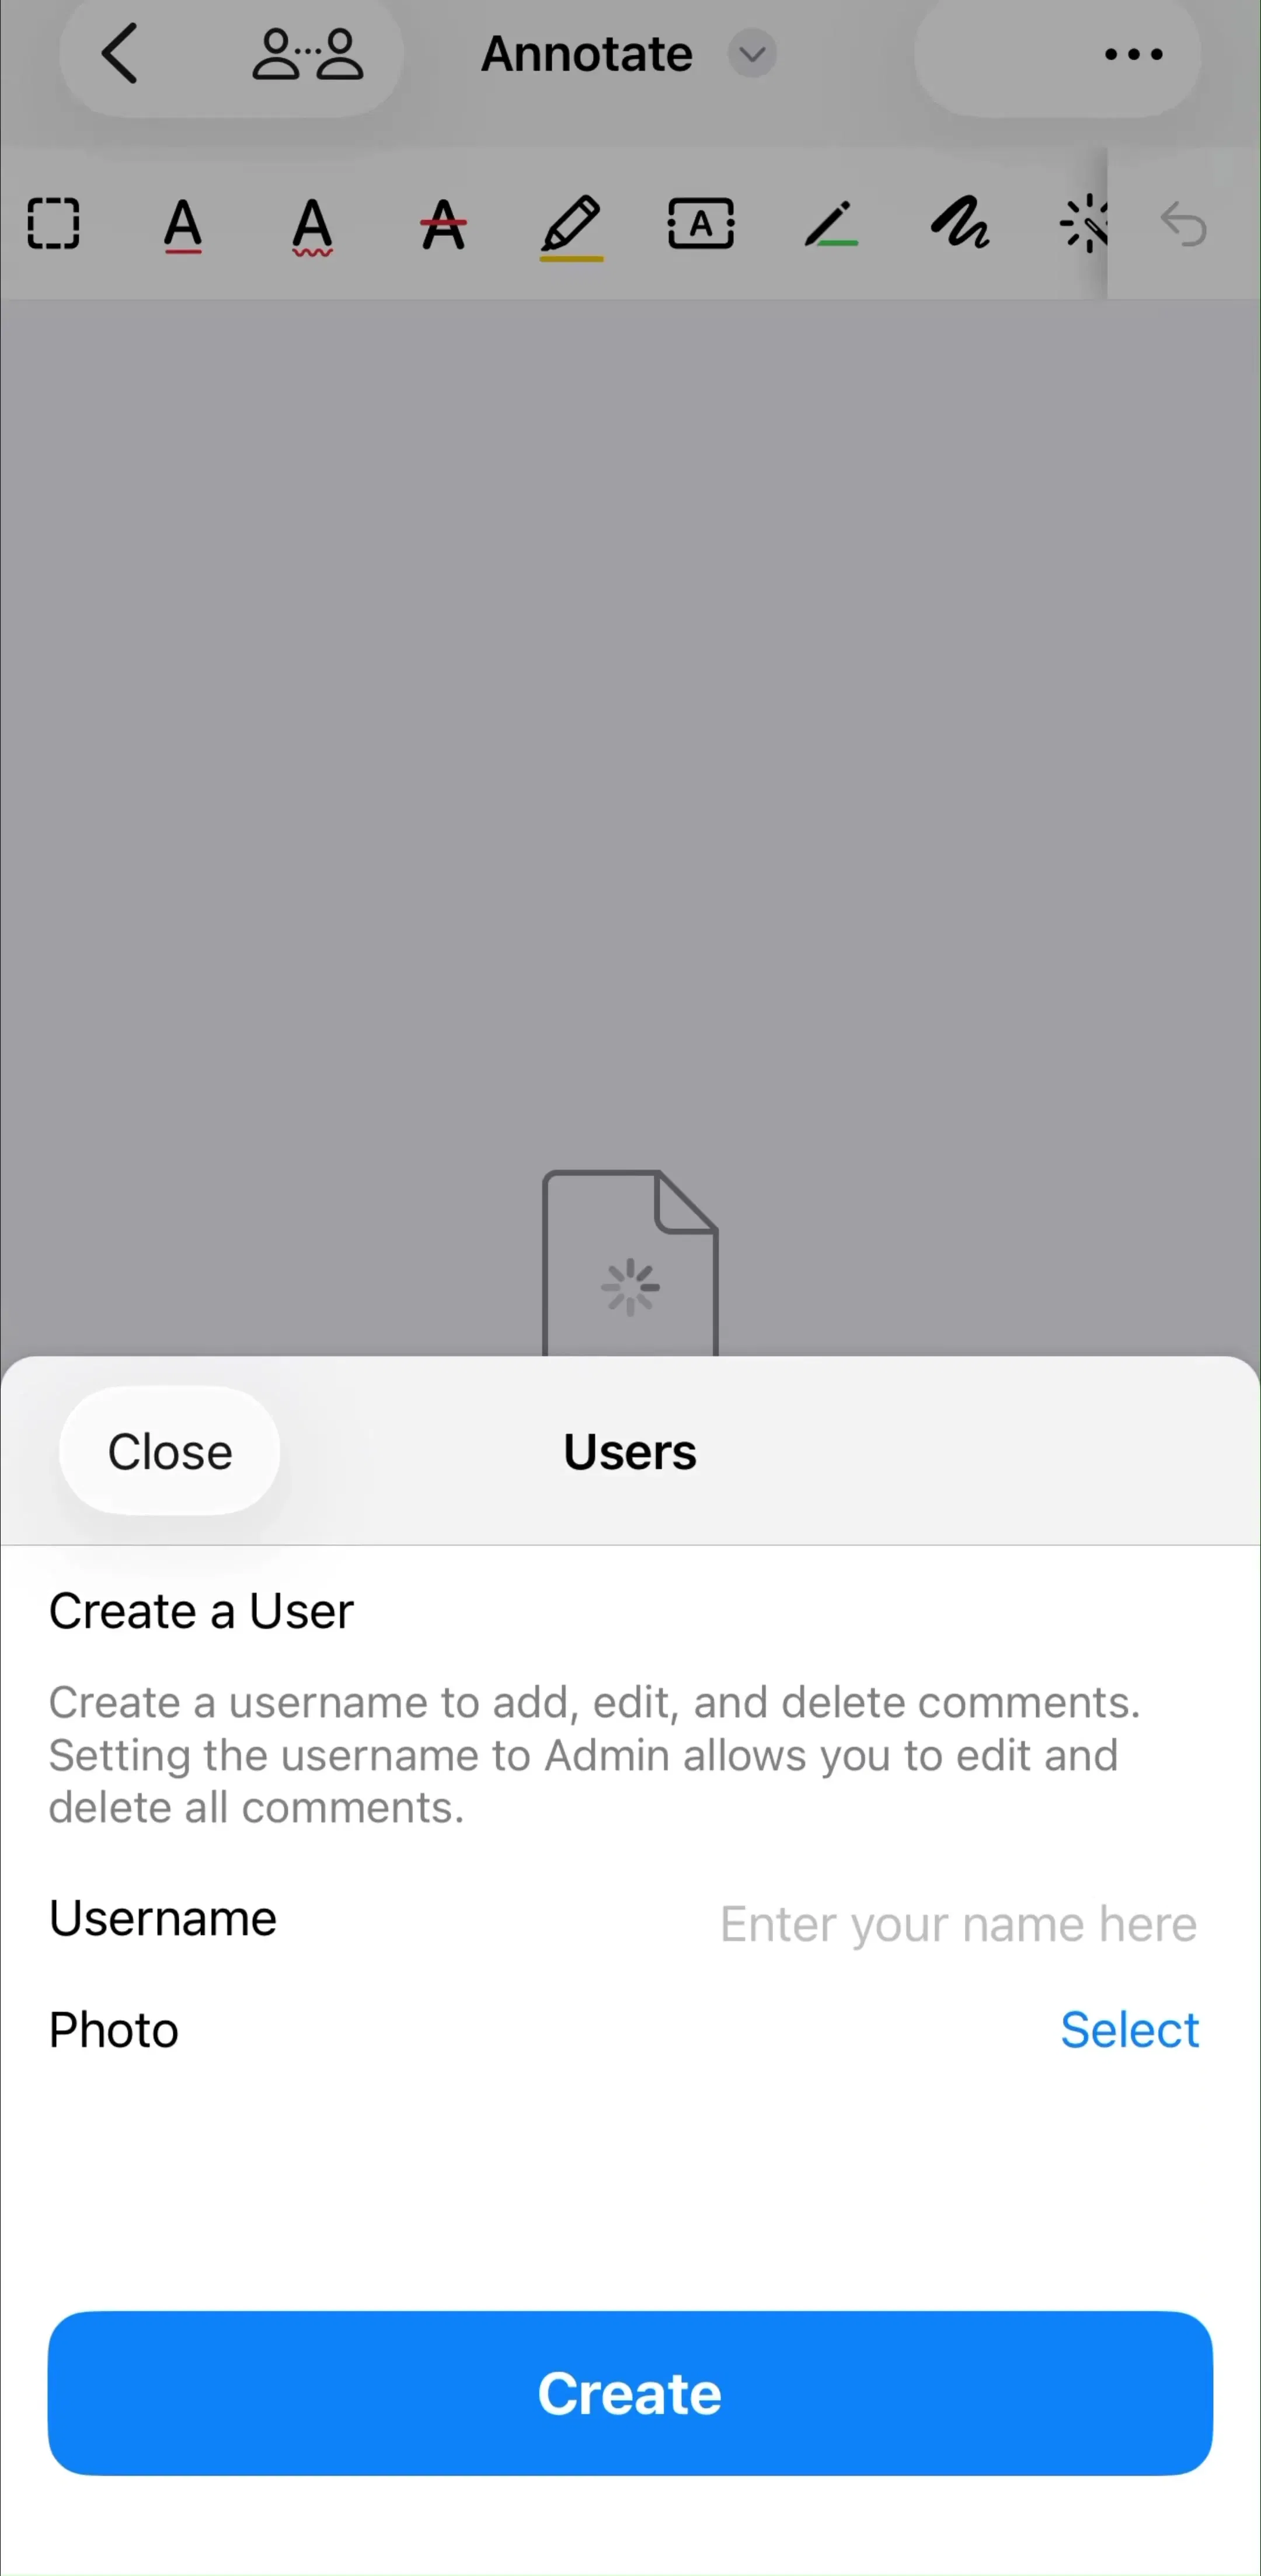This screenshot has height=2576, width=1261.
Task: Close the Users sheet
Action: tap(170, 1451)
